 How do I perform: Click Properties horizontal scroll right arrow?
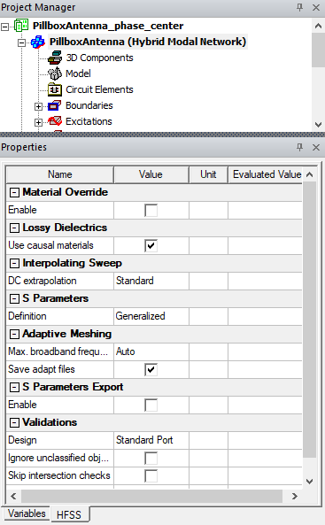click(x=295, y=496)
